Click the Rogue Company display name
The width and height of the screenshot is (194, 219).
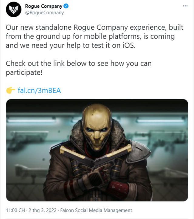coord(44,6)
